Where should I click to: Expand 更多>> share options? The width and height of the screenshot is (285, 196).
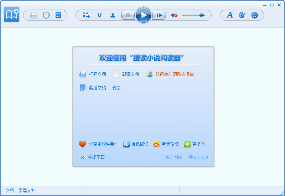pos(199,144)
